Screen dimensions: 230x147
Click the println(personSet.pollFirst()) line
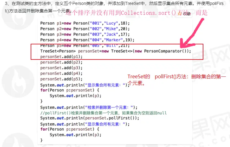click(x=90, y=118)
